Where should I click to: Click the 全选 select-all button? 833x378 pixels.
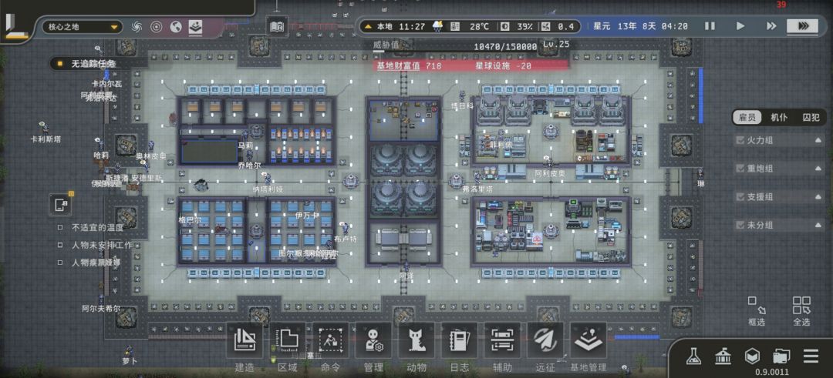click(801, 311)
